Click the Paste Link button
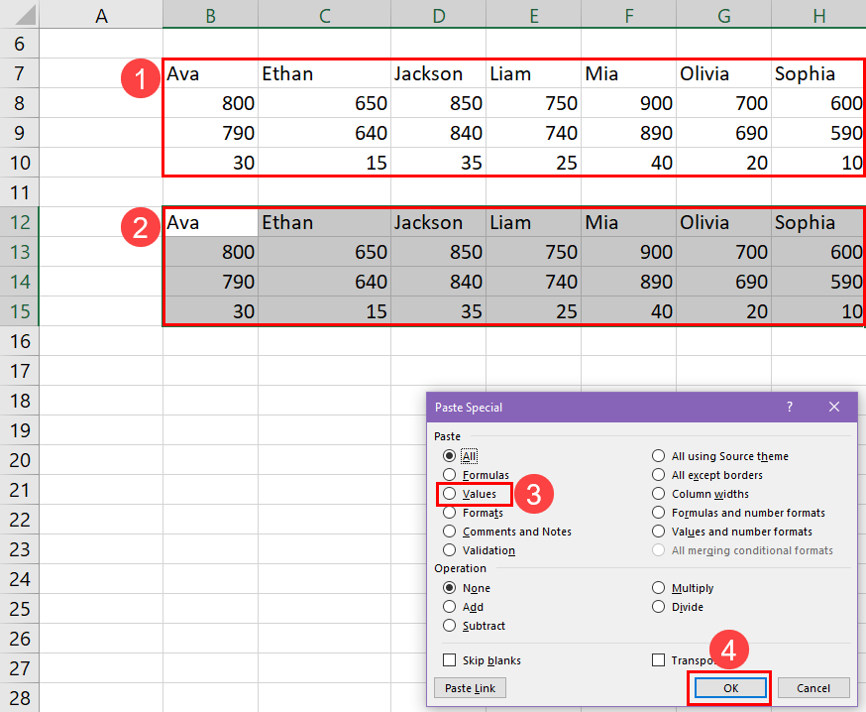Viewport: 866px width, 712px height. [x=470, y=688]
